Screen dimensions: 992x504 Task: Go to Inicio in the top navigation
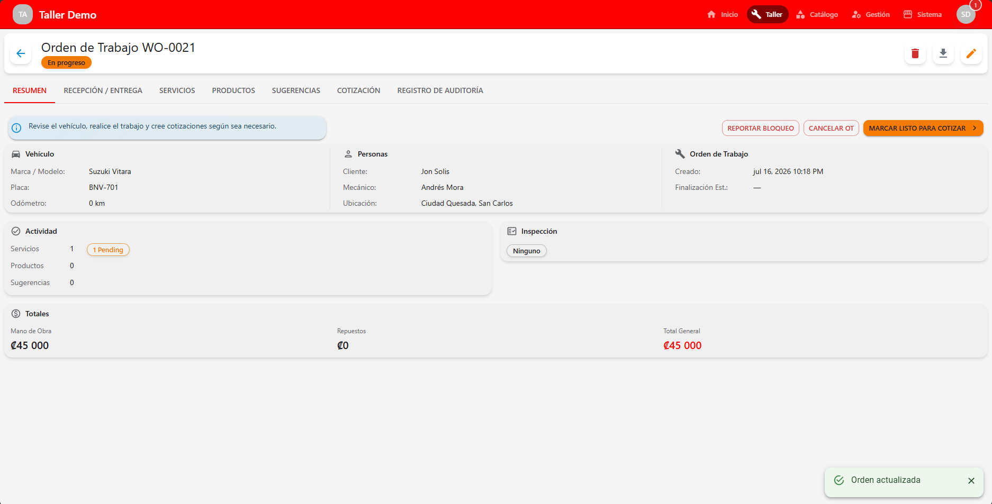click(x=723, y=14)
